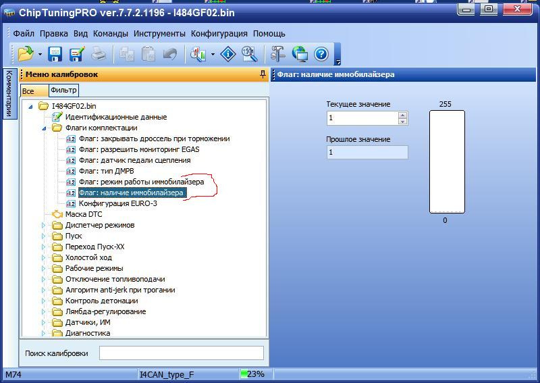Click the globe with monitor icon
This screenshot has height=383, width=540.
coord(300,54)
